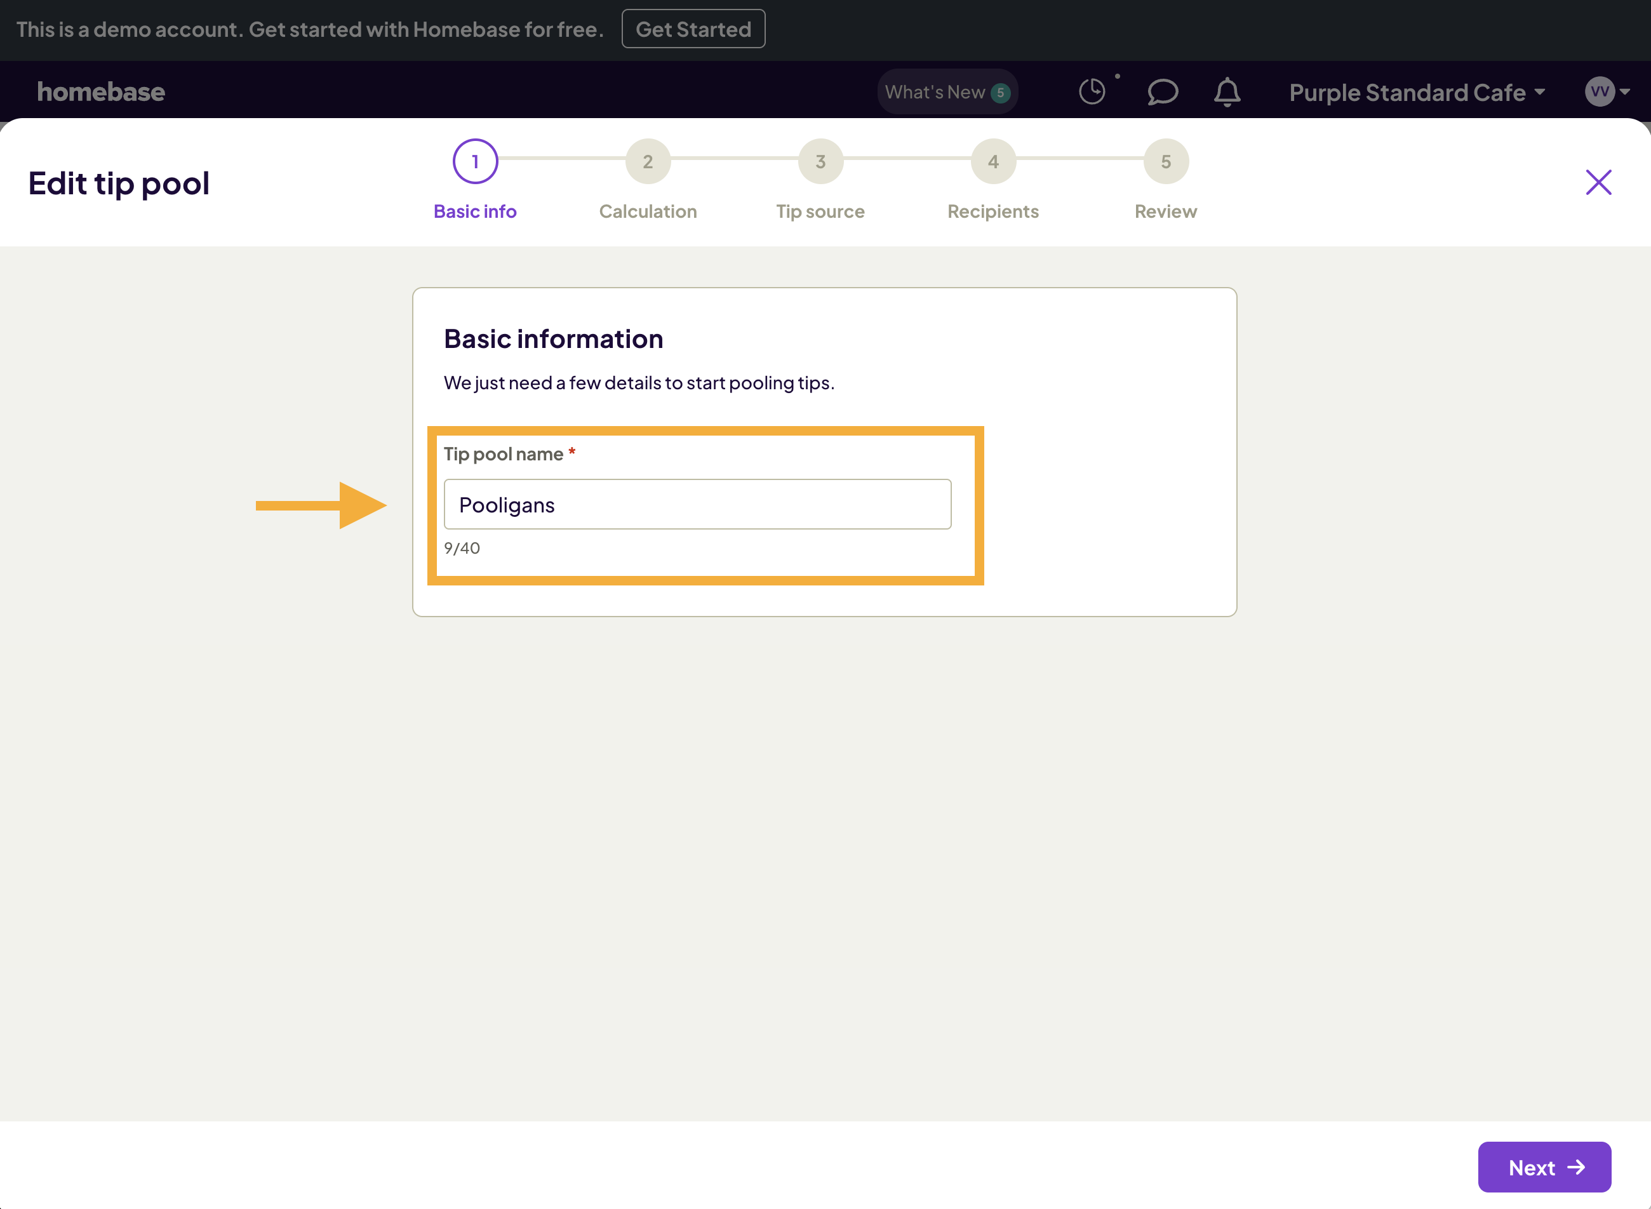Click Get Started in the demo banner
Screen dimensions: 1651x1209
click(692, 29)
